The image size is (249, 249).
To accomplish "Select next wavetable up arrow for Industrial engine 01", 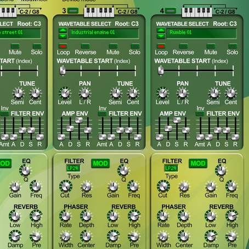I will click(63, 30).
